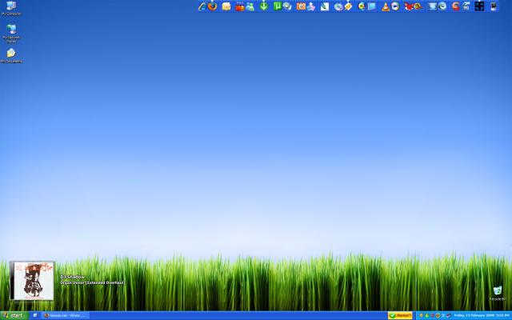
Task: Open the red fox icon in dock
Action: pyautogui.click(x=409, y=6)
